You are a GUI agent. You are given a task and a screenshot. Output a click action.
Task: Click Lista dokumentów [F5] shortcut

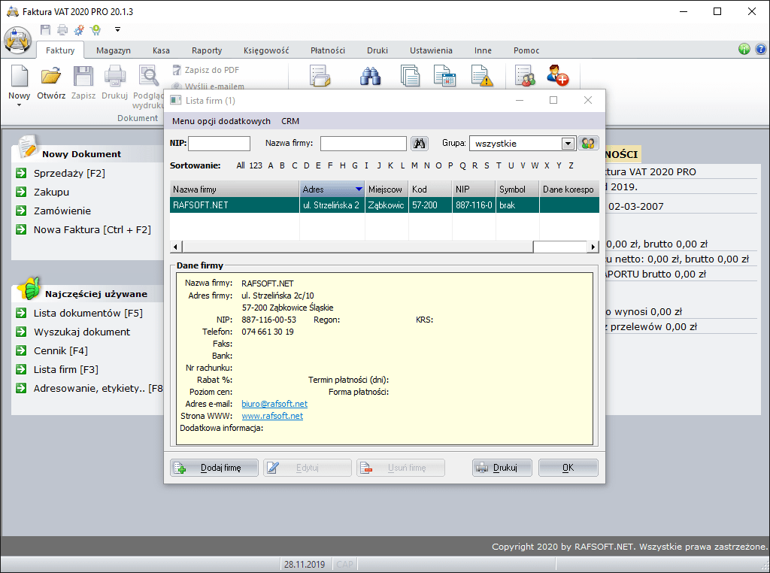click(89, 313)
